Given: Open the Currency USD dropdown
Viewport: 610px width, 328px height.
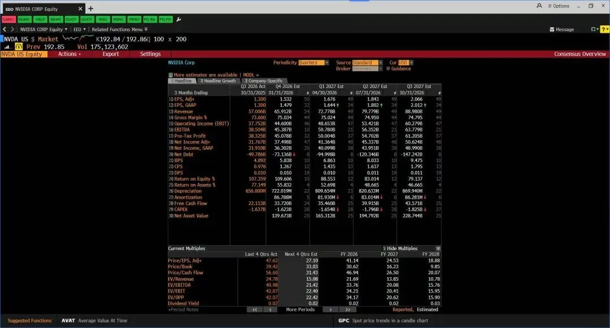Looking at the screenshot, I should point(406,63).
